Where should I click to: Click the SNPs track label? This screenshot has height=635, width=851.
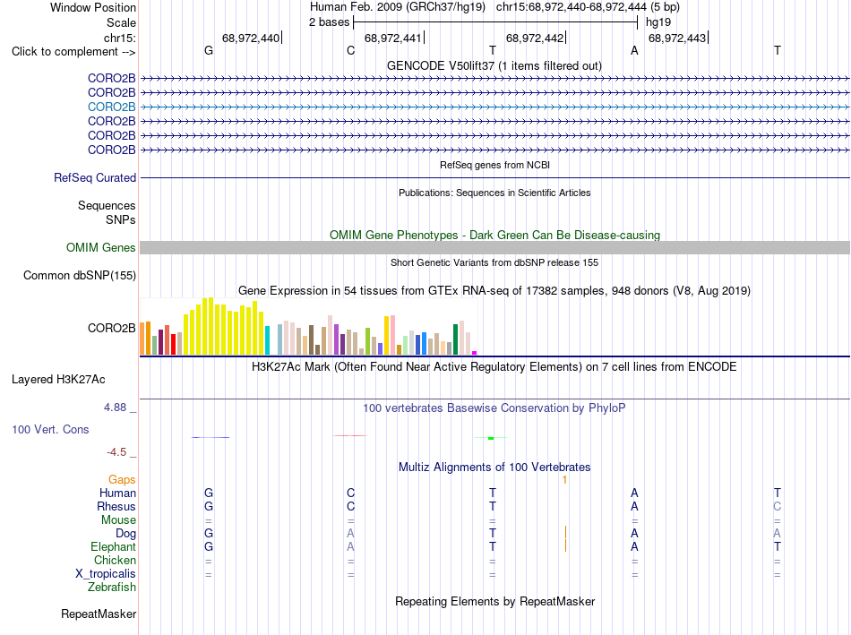click(121, 219)
